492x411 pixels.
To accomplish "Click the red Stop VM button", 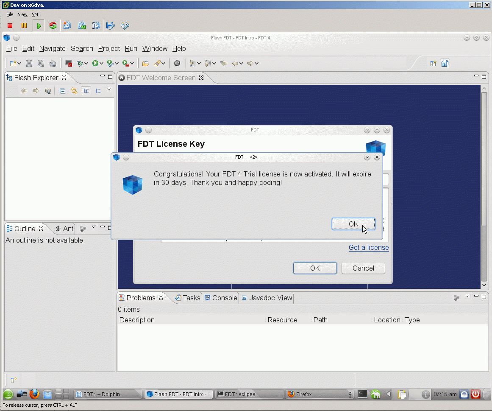I will click(10, 26).
